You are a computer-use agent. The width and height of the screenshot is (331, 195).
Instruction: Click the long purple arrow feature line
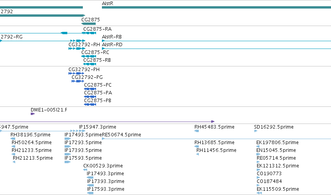pos(107,122)
